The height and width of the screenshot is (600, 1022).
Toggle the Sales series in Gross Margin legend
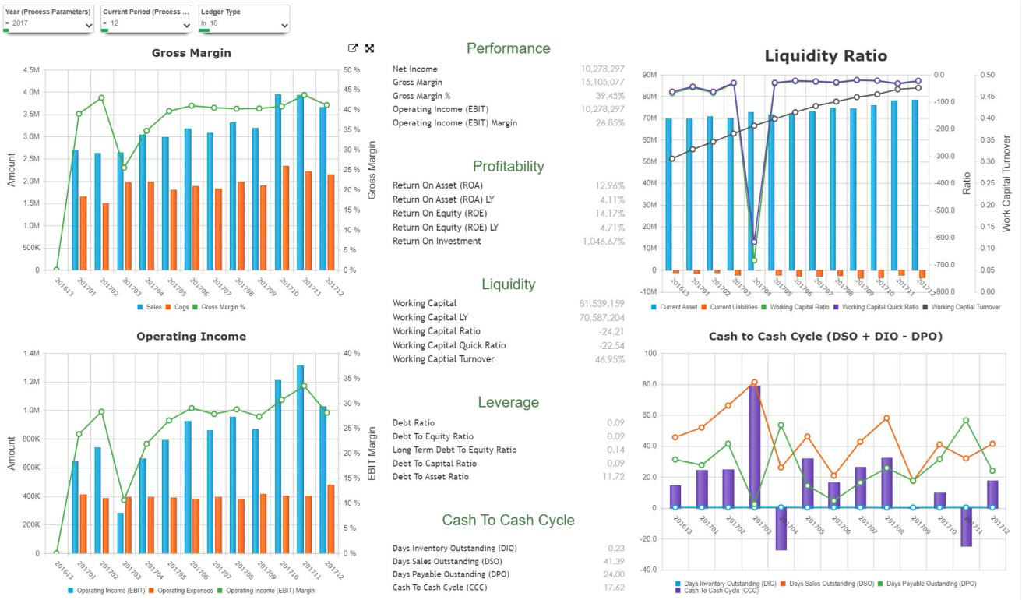150,307
